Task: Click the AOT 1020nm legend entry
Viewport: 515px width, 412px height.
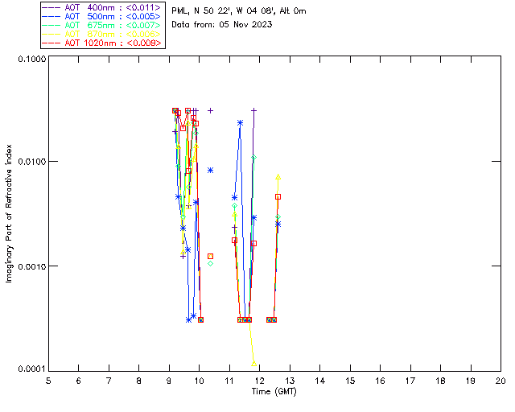Action: coord(102,43)
